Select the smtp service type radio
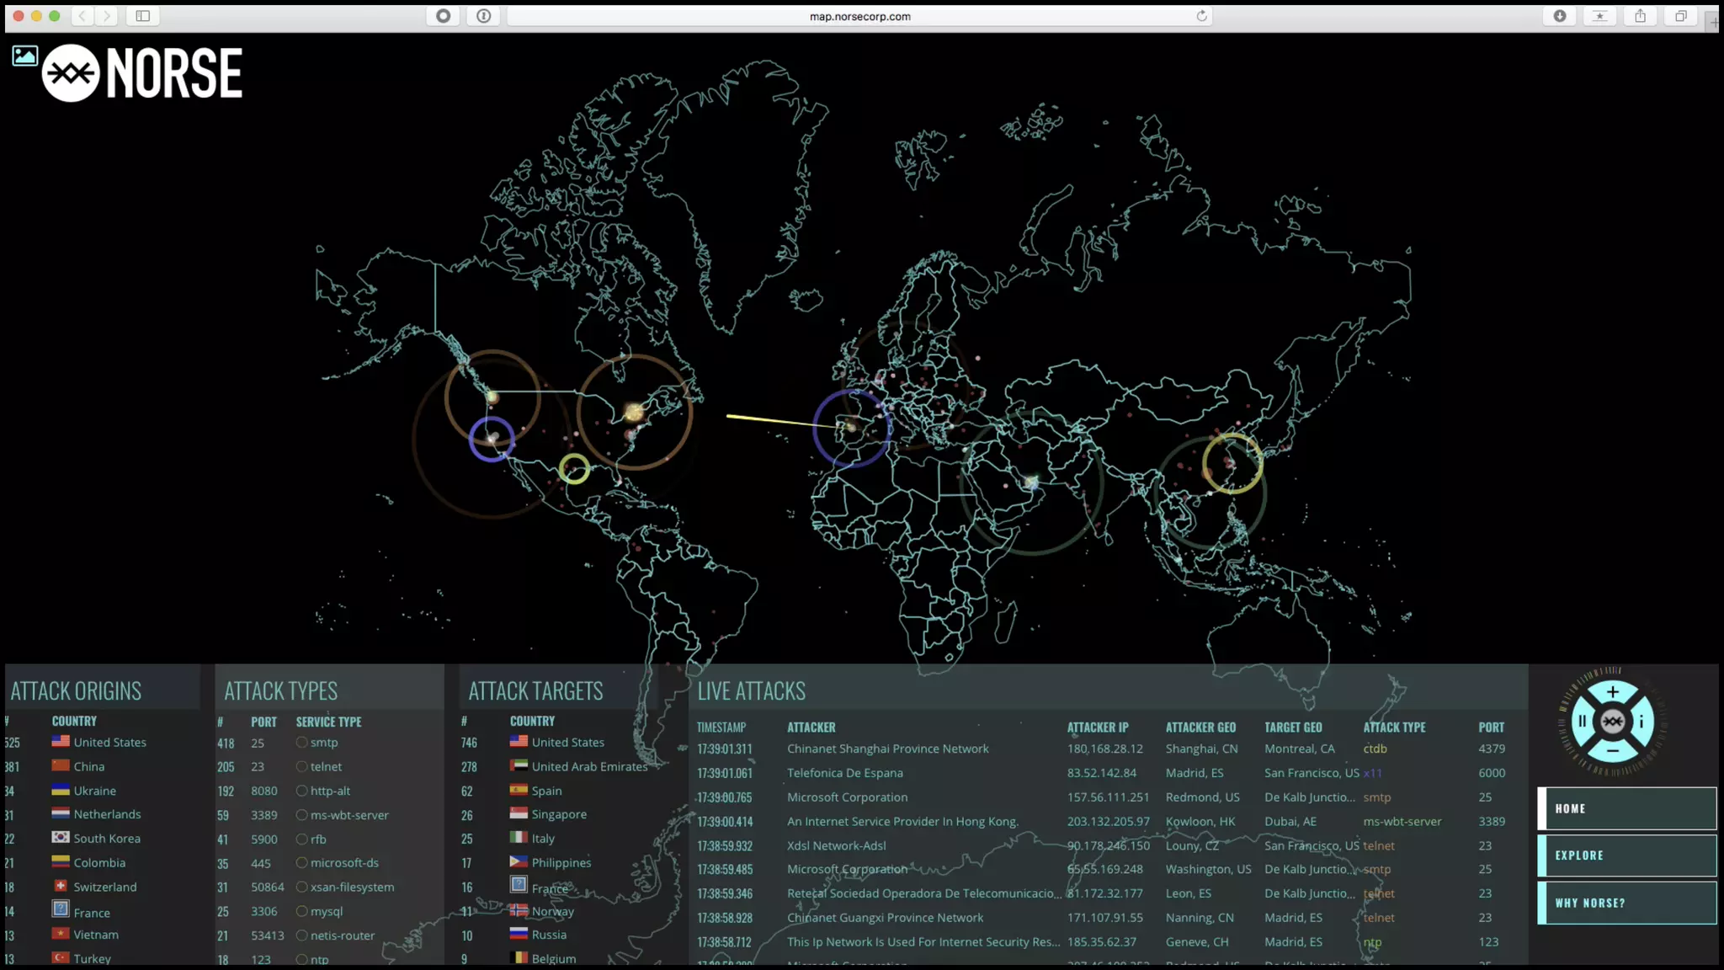The width and height of the screenshot is (1724, 970). click(x=301, y=743)
